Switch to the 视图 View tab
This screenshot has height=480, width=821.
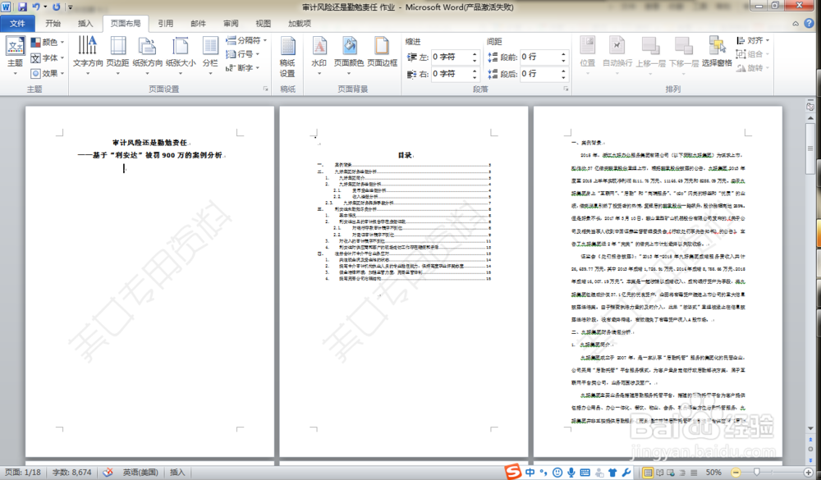tap(264, 24)
